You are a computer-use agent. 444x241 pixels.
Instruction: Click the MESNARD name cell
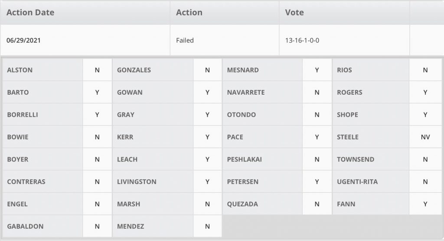[243, 70]
